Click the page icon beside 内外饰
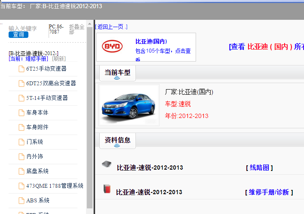 click(x=21, y=157)
